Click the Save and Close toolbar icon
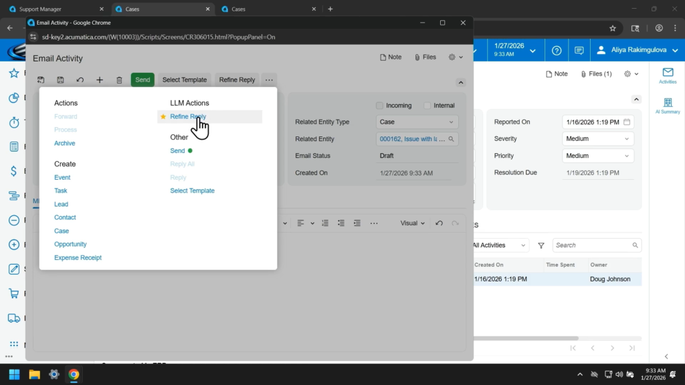The height and width of the screenshot is (385, 685). [41, 80]
